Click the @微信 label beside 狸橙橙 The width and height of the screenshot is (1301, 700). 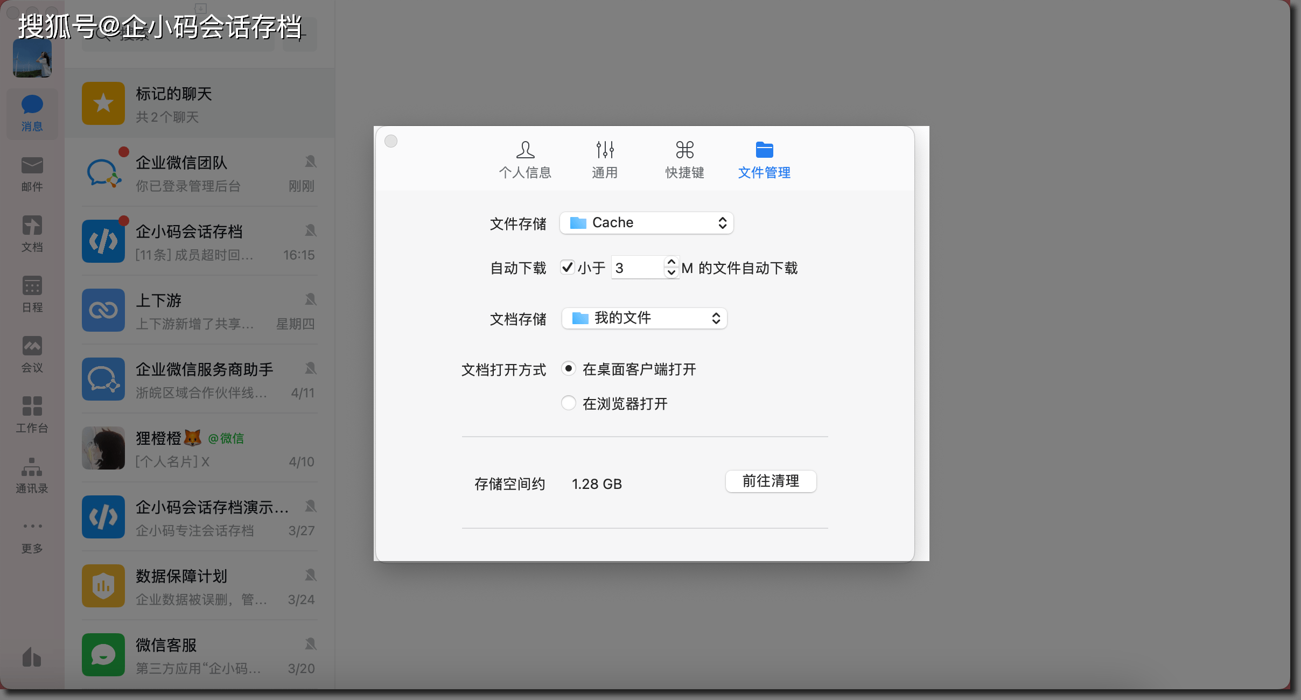[226, 438]
